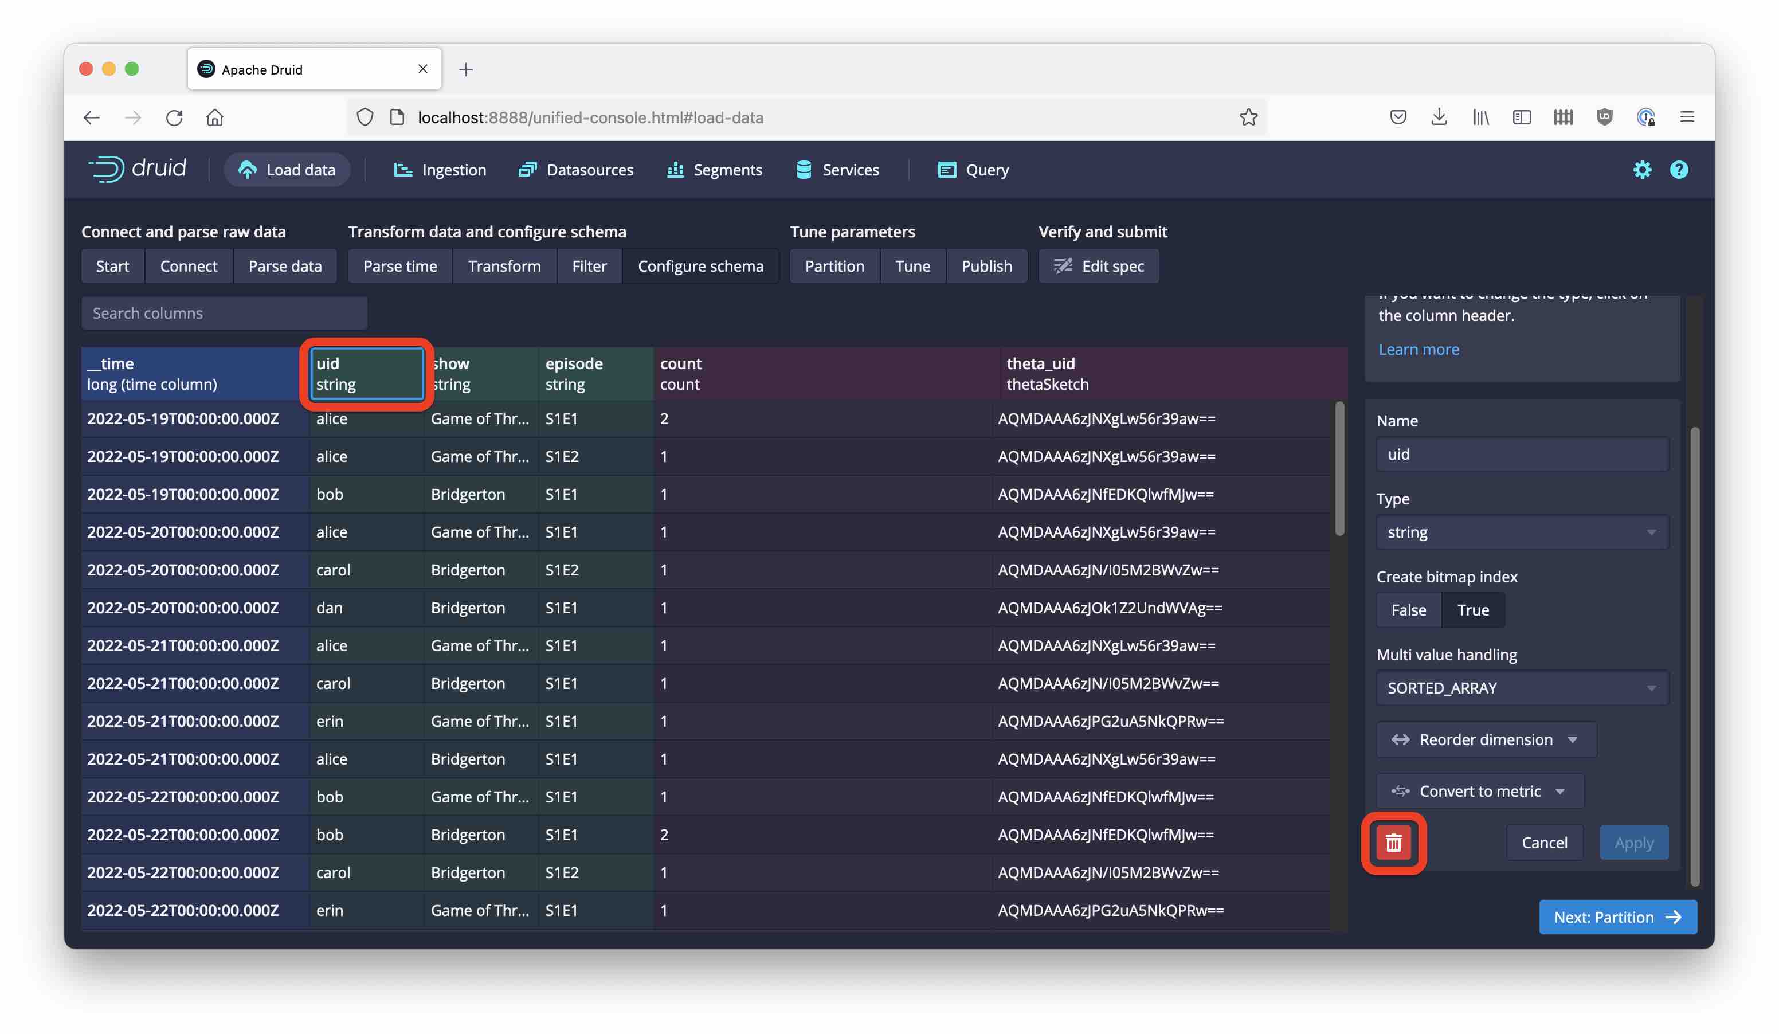Click the Next: Partition button
Screen dimensions: 1779x1034
(1617, 917)
